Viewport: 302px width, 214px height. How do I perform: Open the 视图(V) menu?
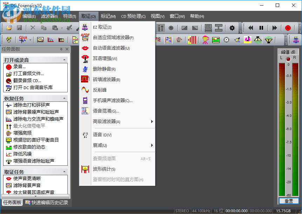tap(157, 16)
